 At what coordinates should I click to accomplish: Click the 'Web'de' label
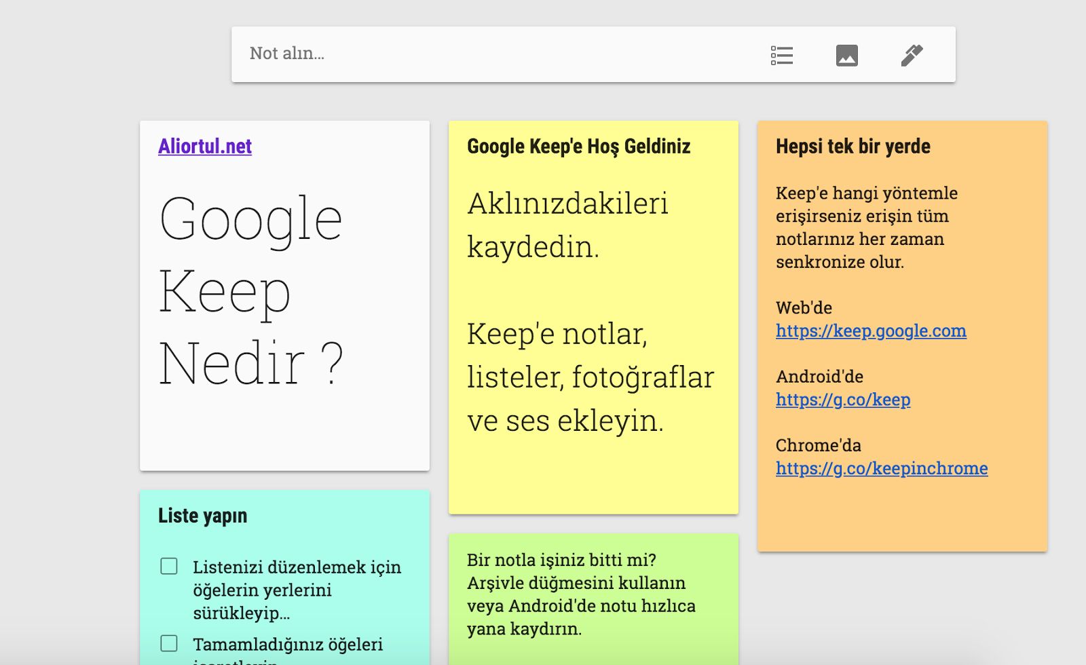pos(804,307)
